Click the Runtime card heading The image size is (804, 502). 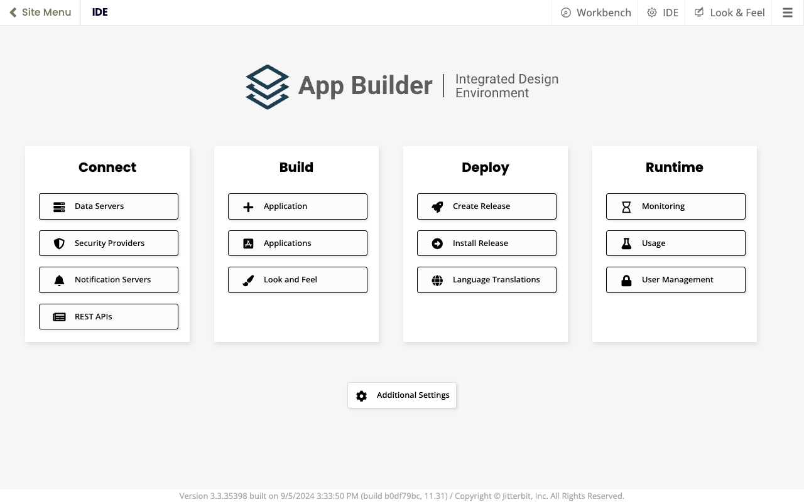click(x=675, y=168)
